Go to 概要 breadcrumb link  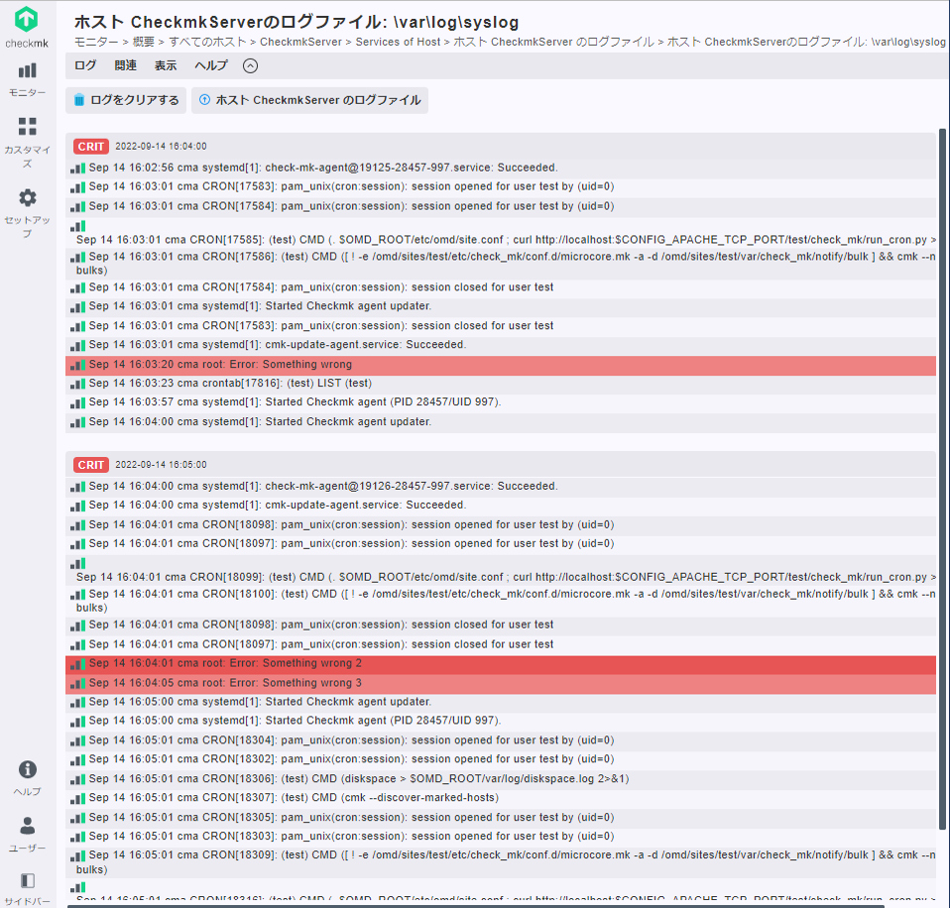[144, 42]
